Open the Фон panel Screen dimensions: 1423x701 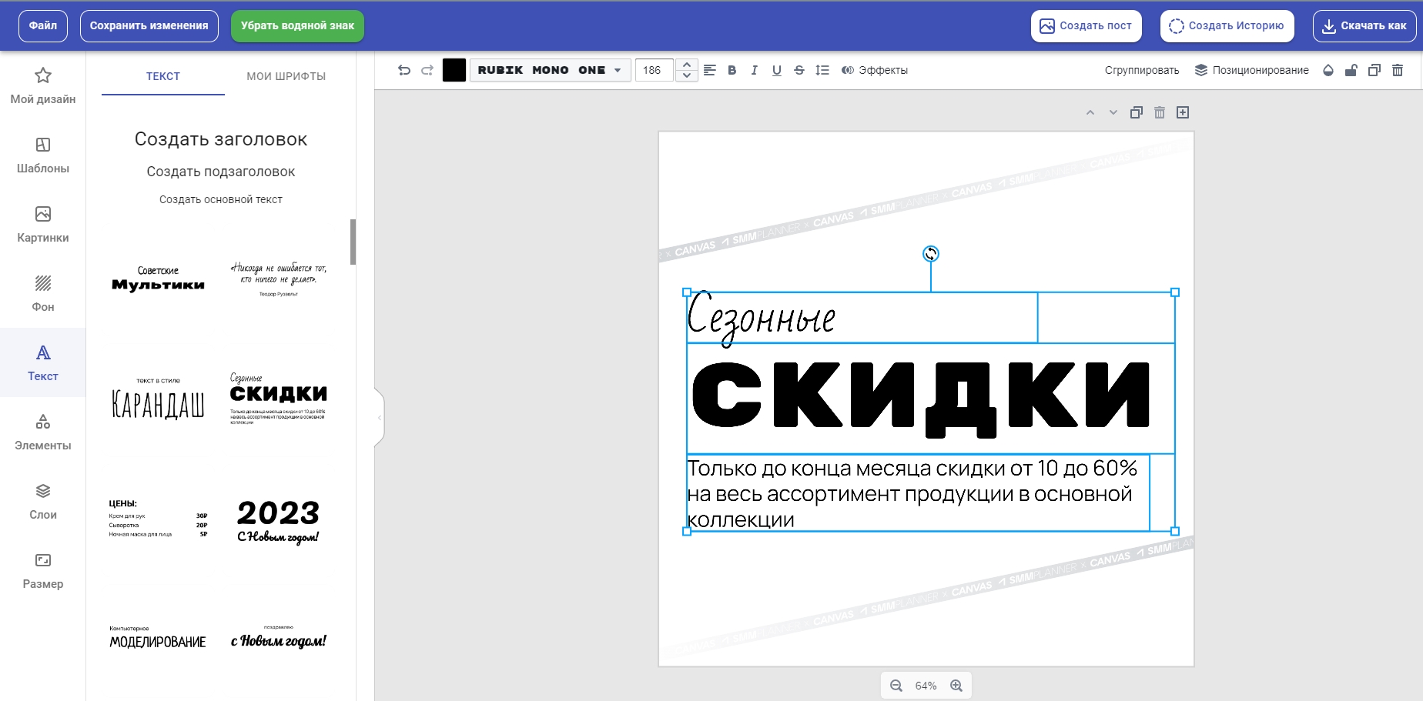tap(43, 293)
